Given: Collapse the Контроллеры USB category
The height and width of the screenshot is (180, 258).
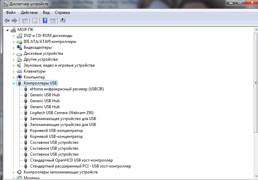Looking at the screenshot, I should coord(14,83).
